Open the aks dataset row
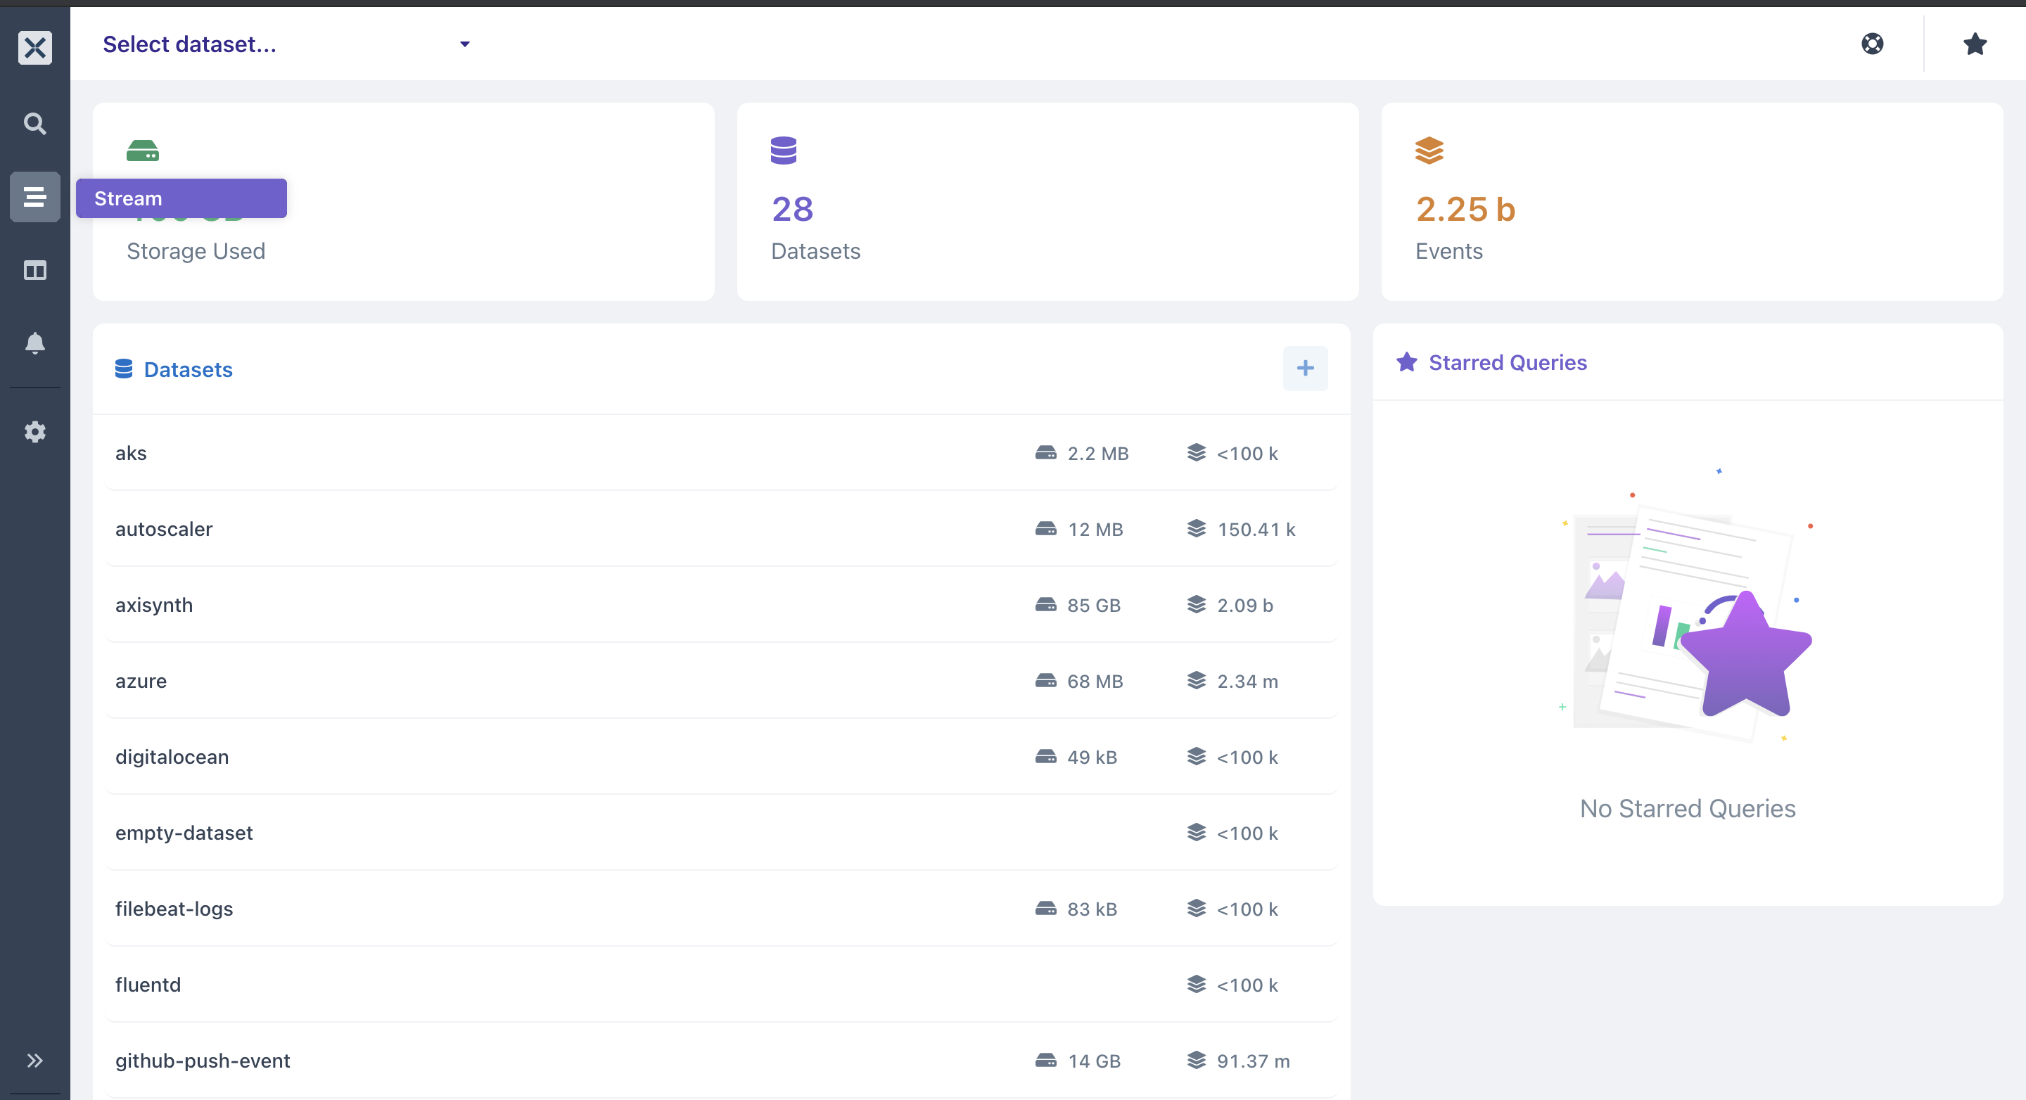 coord(721,453)
